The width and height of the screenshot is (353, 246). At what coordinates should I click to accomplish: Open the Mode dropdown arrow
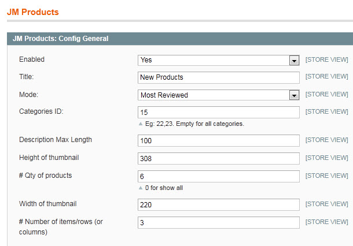[x=294, y=95]
